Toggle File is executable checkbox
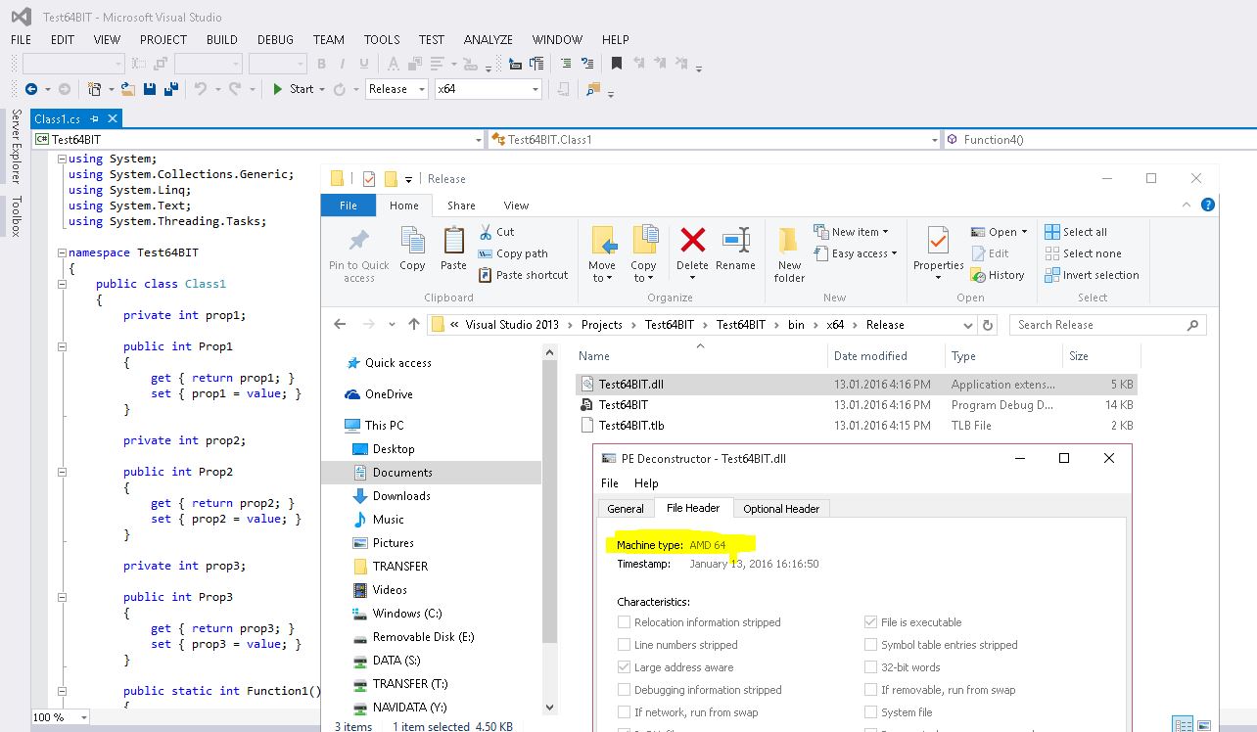Viewport: 1257px width, 732px height. [870, 622]
